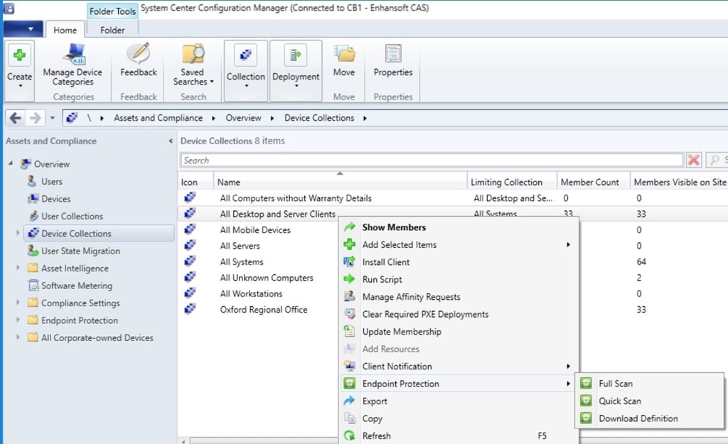Viewport: 728px width, 444px height.
Task: Open Saved Searches dropdown
Action: 193,65
